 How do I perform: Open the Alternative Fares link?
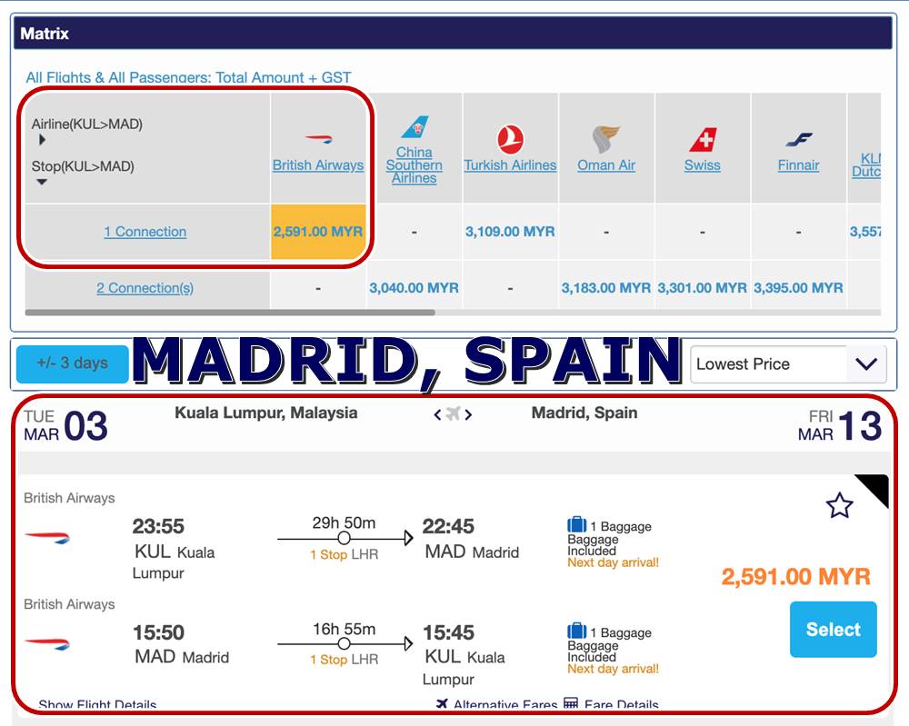pyautogui.click(x=505, y=704)
